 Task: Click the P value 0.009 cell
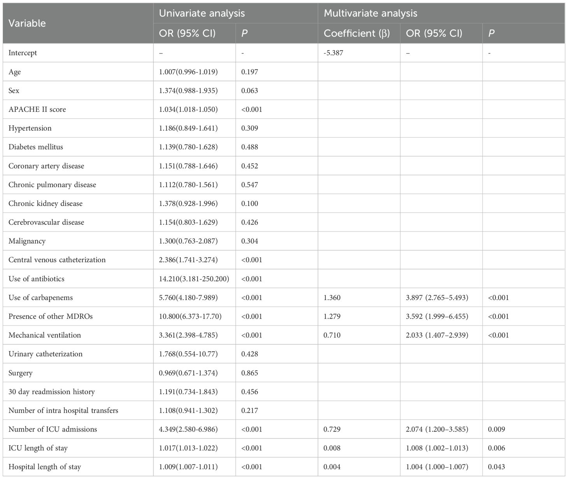(496, 429)
